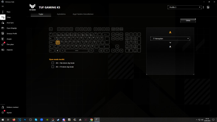Screen dimensions: 217x122
Task: Select the P key on keyboard diagram
Action: click(x=93, y=38)
